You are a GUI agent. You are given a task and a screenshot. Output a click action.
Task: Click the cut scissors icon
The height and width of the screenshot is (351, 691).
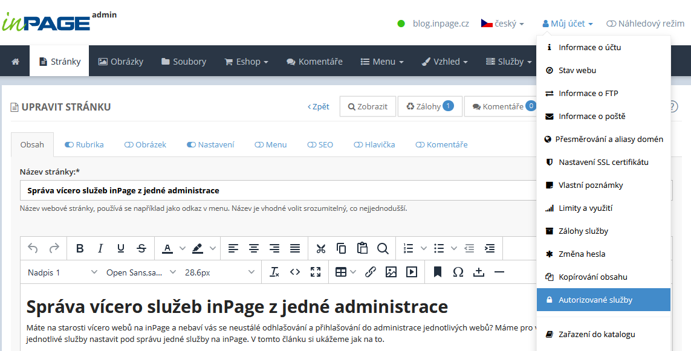pyautogui.click(x=321, y=248)
